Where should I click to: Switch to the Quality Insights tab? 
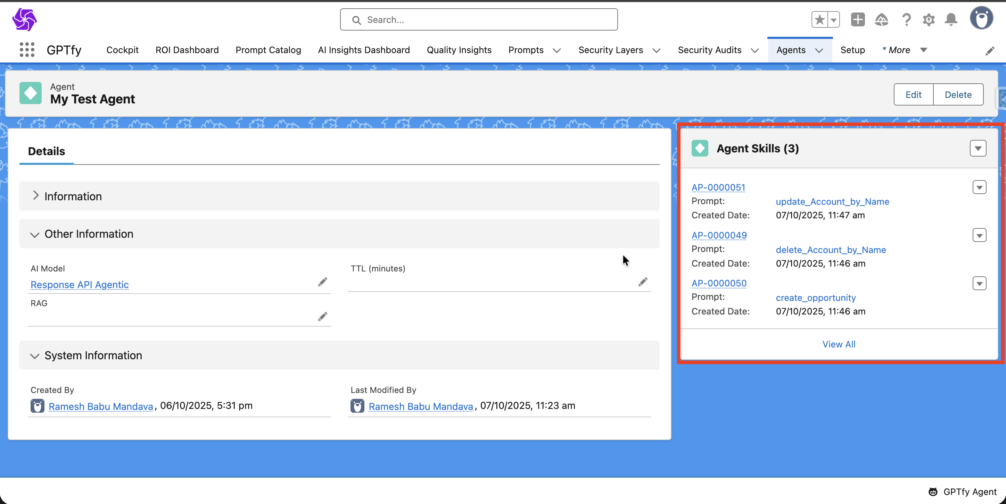click(459, 50)
